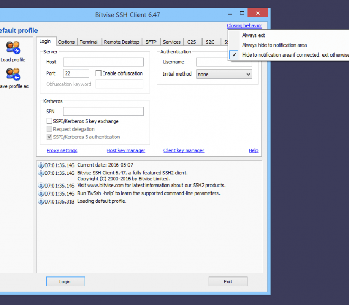Click info icon beside fully featured SSH2 client entry
349x305 pixels.
tap(41, 173)
